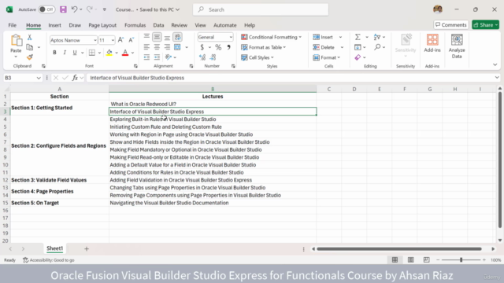504x283 pixels.
Task: Switch to the Review tab
Action: click(x=179, y=25)
